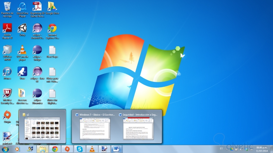The image size is (273, 153).
Task: Open paint.net from the taskbar
Action: 104,149
